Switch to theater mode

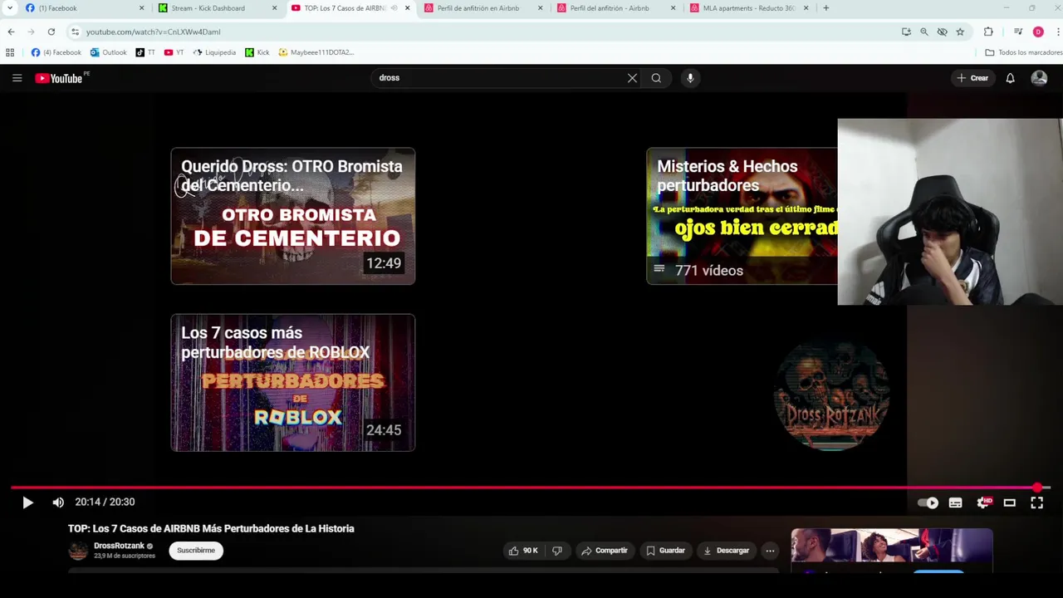[1010, 502]
